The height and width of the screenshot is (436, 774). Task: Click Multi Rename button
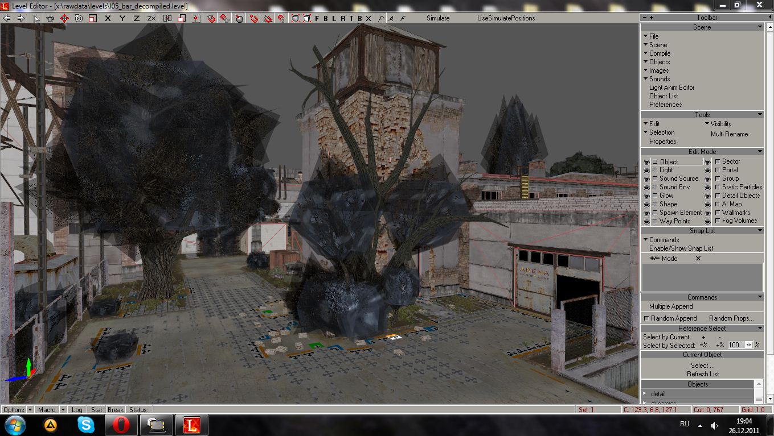[x=729, y=134]
